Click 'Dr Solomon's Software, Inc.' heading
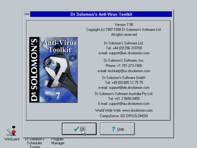Image resolution: width=197 pixels, height=148 pixels. 124,60
